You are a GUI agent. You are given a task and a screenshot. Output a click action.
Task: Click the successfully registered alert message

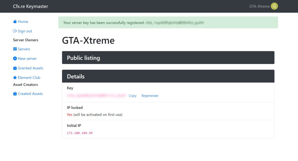point(168,22)
